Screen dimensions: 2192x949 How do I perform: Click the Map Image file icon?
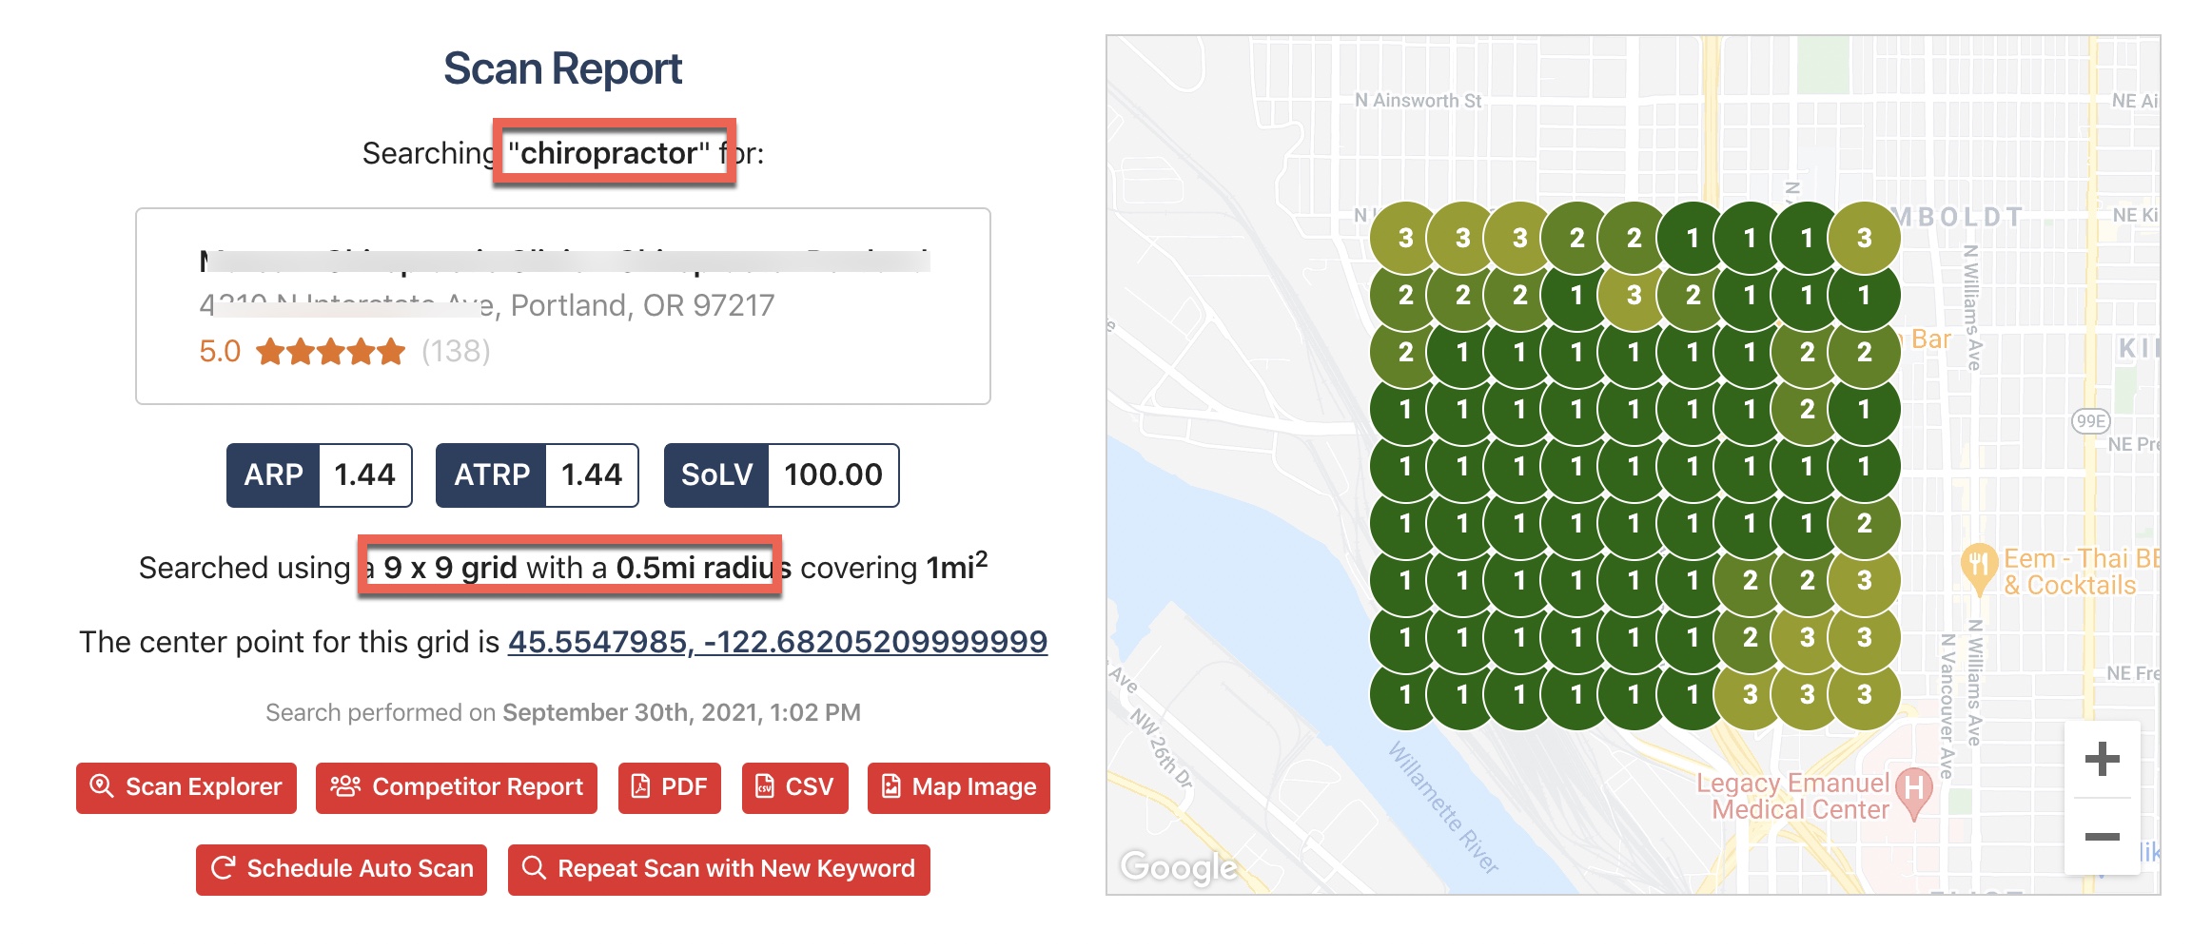(x=890, y=786)
